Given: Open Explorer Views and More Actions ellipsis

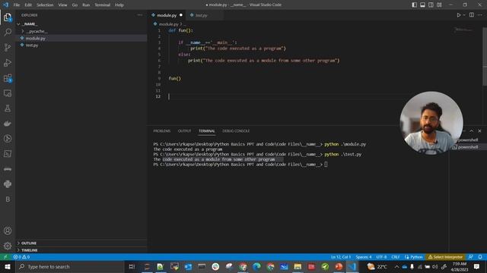Looking at the screenshot, I should point(140,15).
